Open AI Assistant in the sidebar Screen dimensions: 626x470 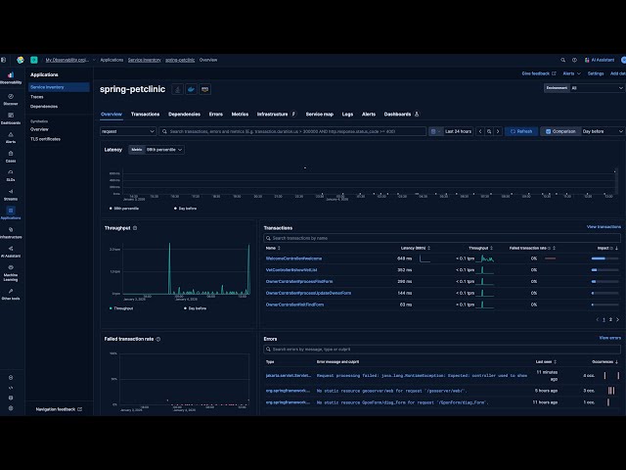click(x=11, y=252)
